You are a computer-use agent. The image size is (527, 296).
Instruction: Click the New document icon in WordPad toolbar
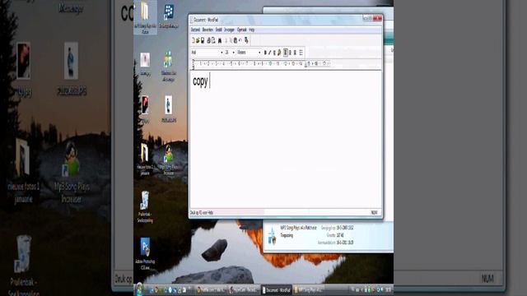[x=194, y=40]
